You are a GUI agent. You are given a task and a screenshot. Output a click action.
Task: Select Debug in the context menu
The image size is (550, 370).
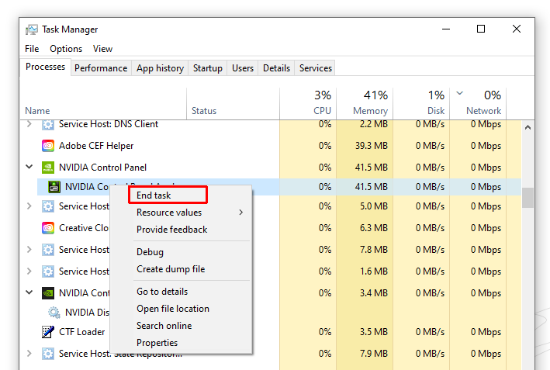(x=181, y=252)
